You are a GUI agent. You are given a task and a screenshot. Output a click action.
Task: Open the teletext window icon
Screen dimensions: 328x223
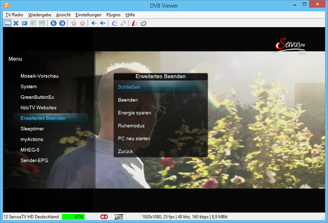(x=25, y=23)
